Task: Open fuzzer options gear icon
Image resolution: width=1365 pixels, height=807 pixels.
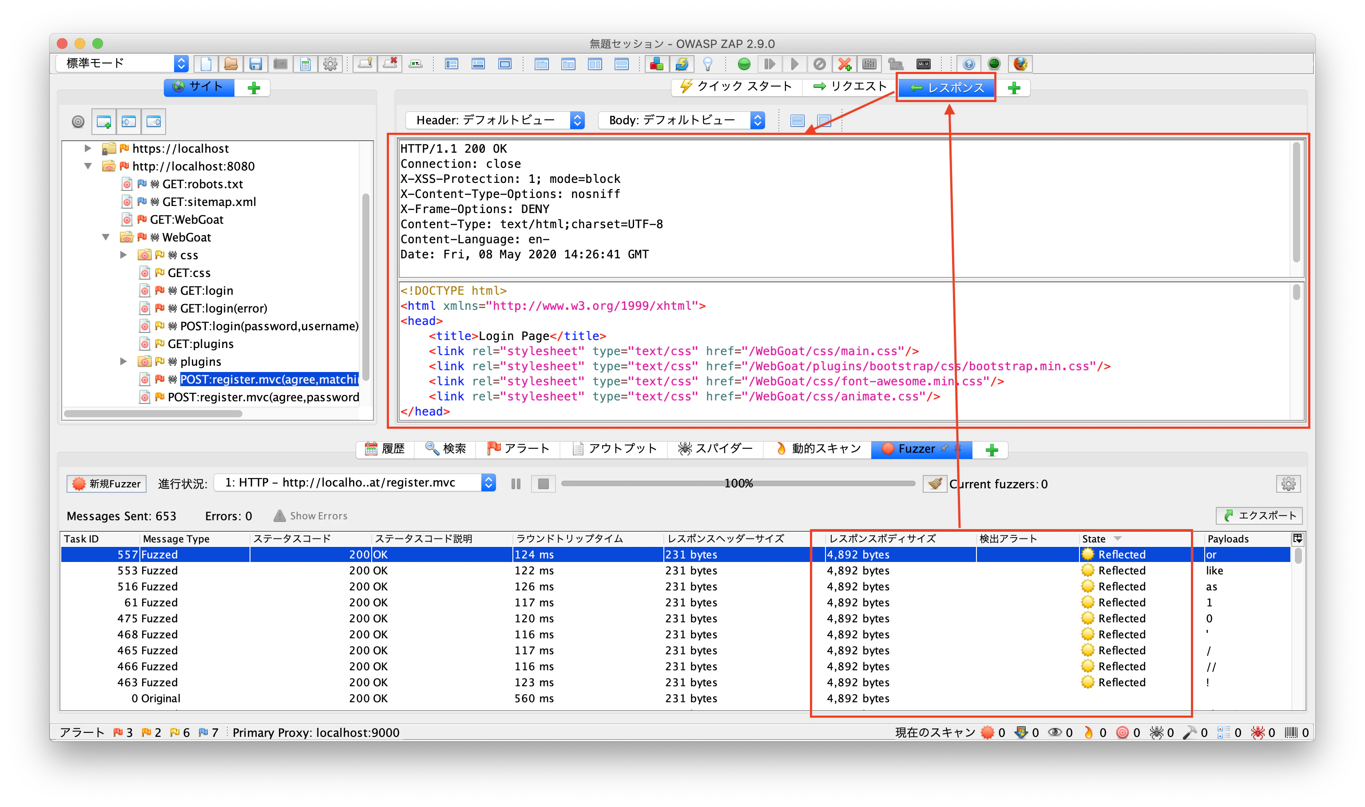Action: [x=1288, y=483]
